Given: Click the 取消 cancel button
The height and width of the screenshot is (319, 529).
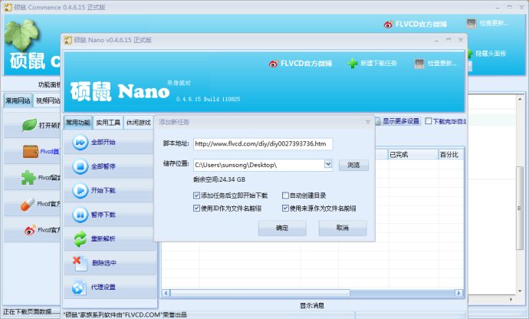Looking at the screenshot, I should click(343, 229).
